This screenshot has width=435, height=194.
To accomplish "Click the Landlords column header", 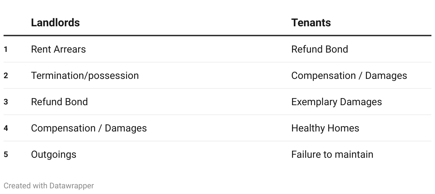I will tap(55, 23).
